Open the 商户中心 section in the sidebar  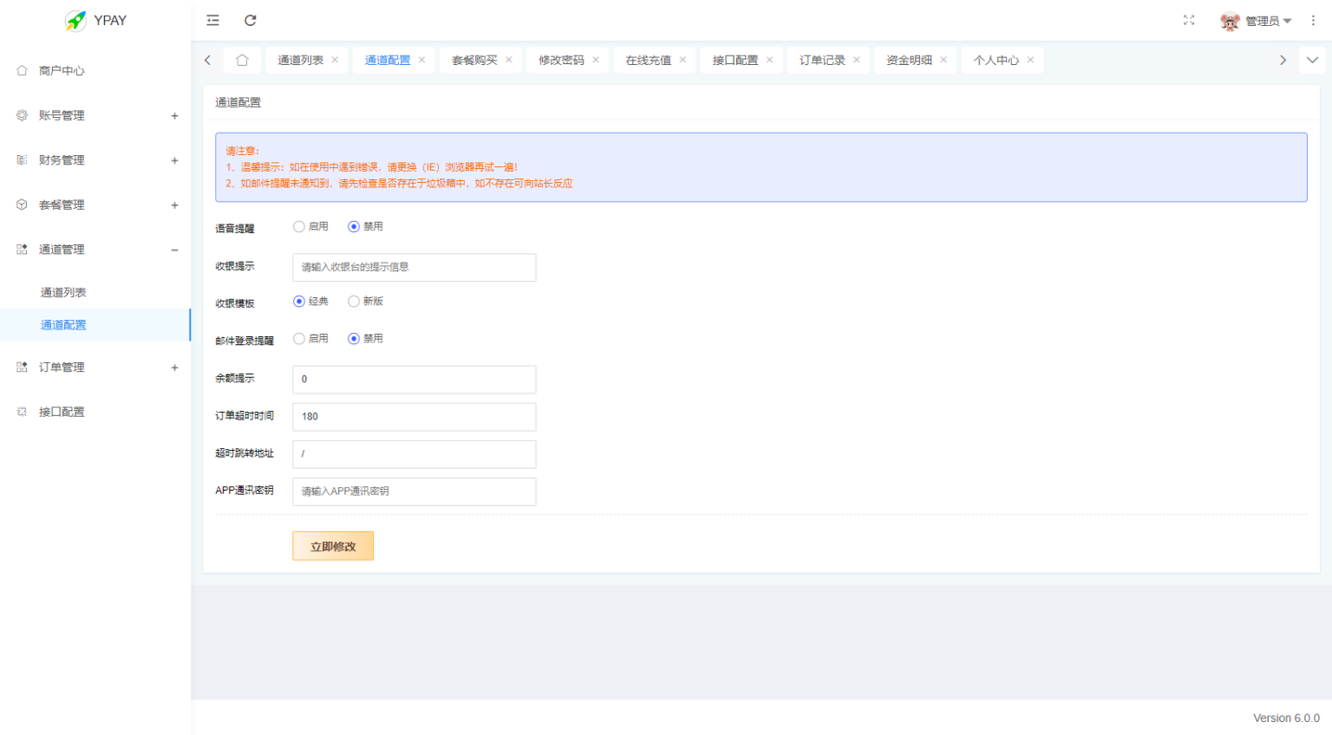(x=61, y=70)
